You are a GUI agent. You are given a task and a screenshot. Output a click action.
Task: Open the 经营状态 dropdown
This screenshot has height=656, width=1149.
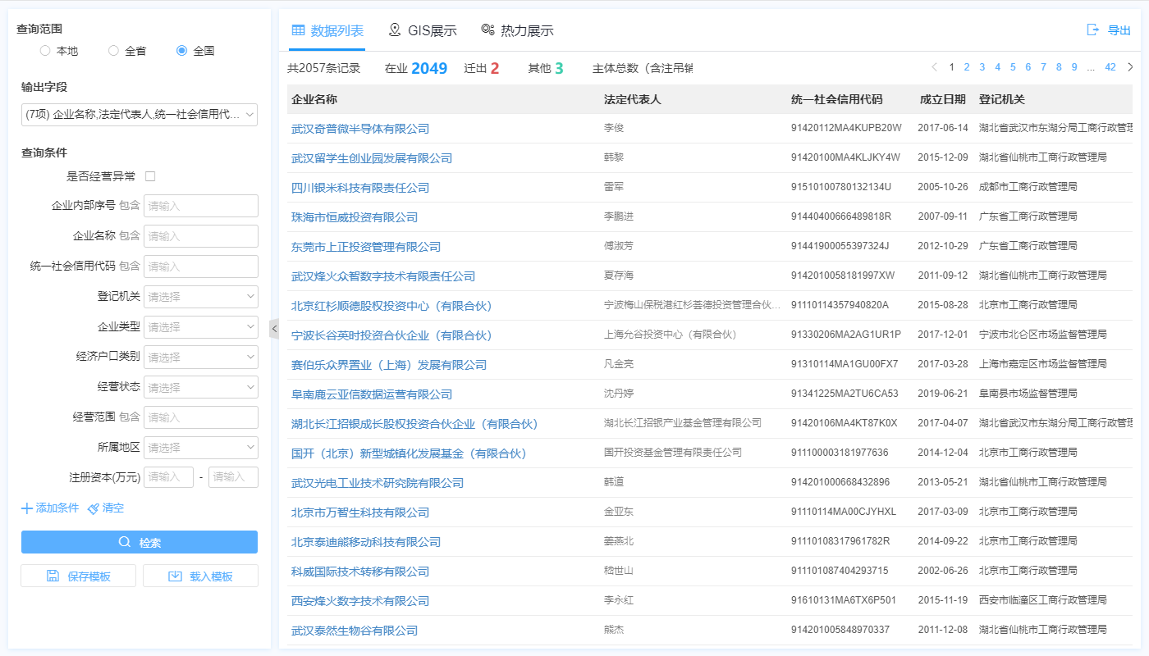tap(200, 386)
